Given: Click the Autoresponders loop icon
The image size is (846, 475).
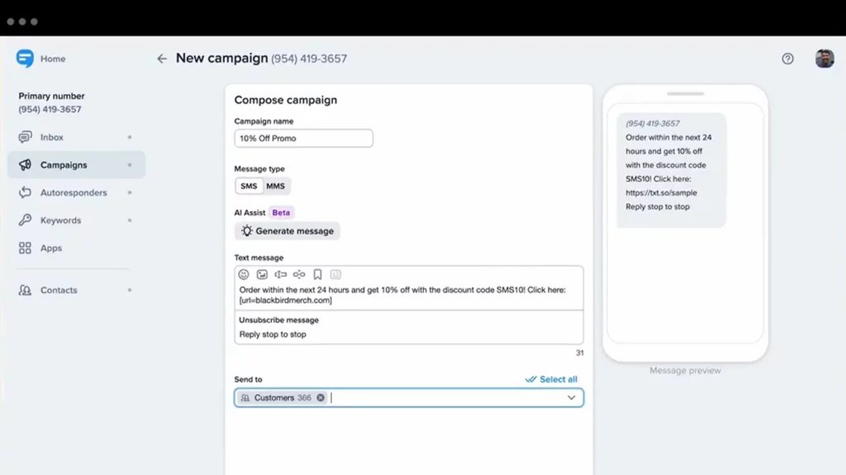Looking at the screenshot, I should click(25, 192).
